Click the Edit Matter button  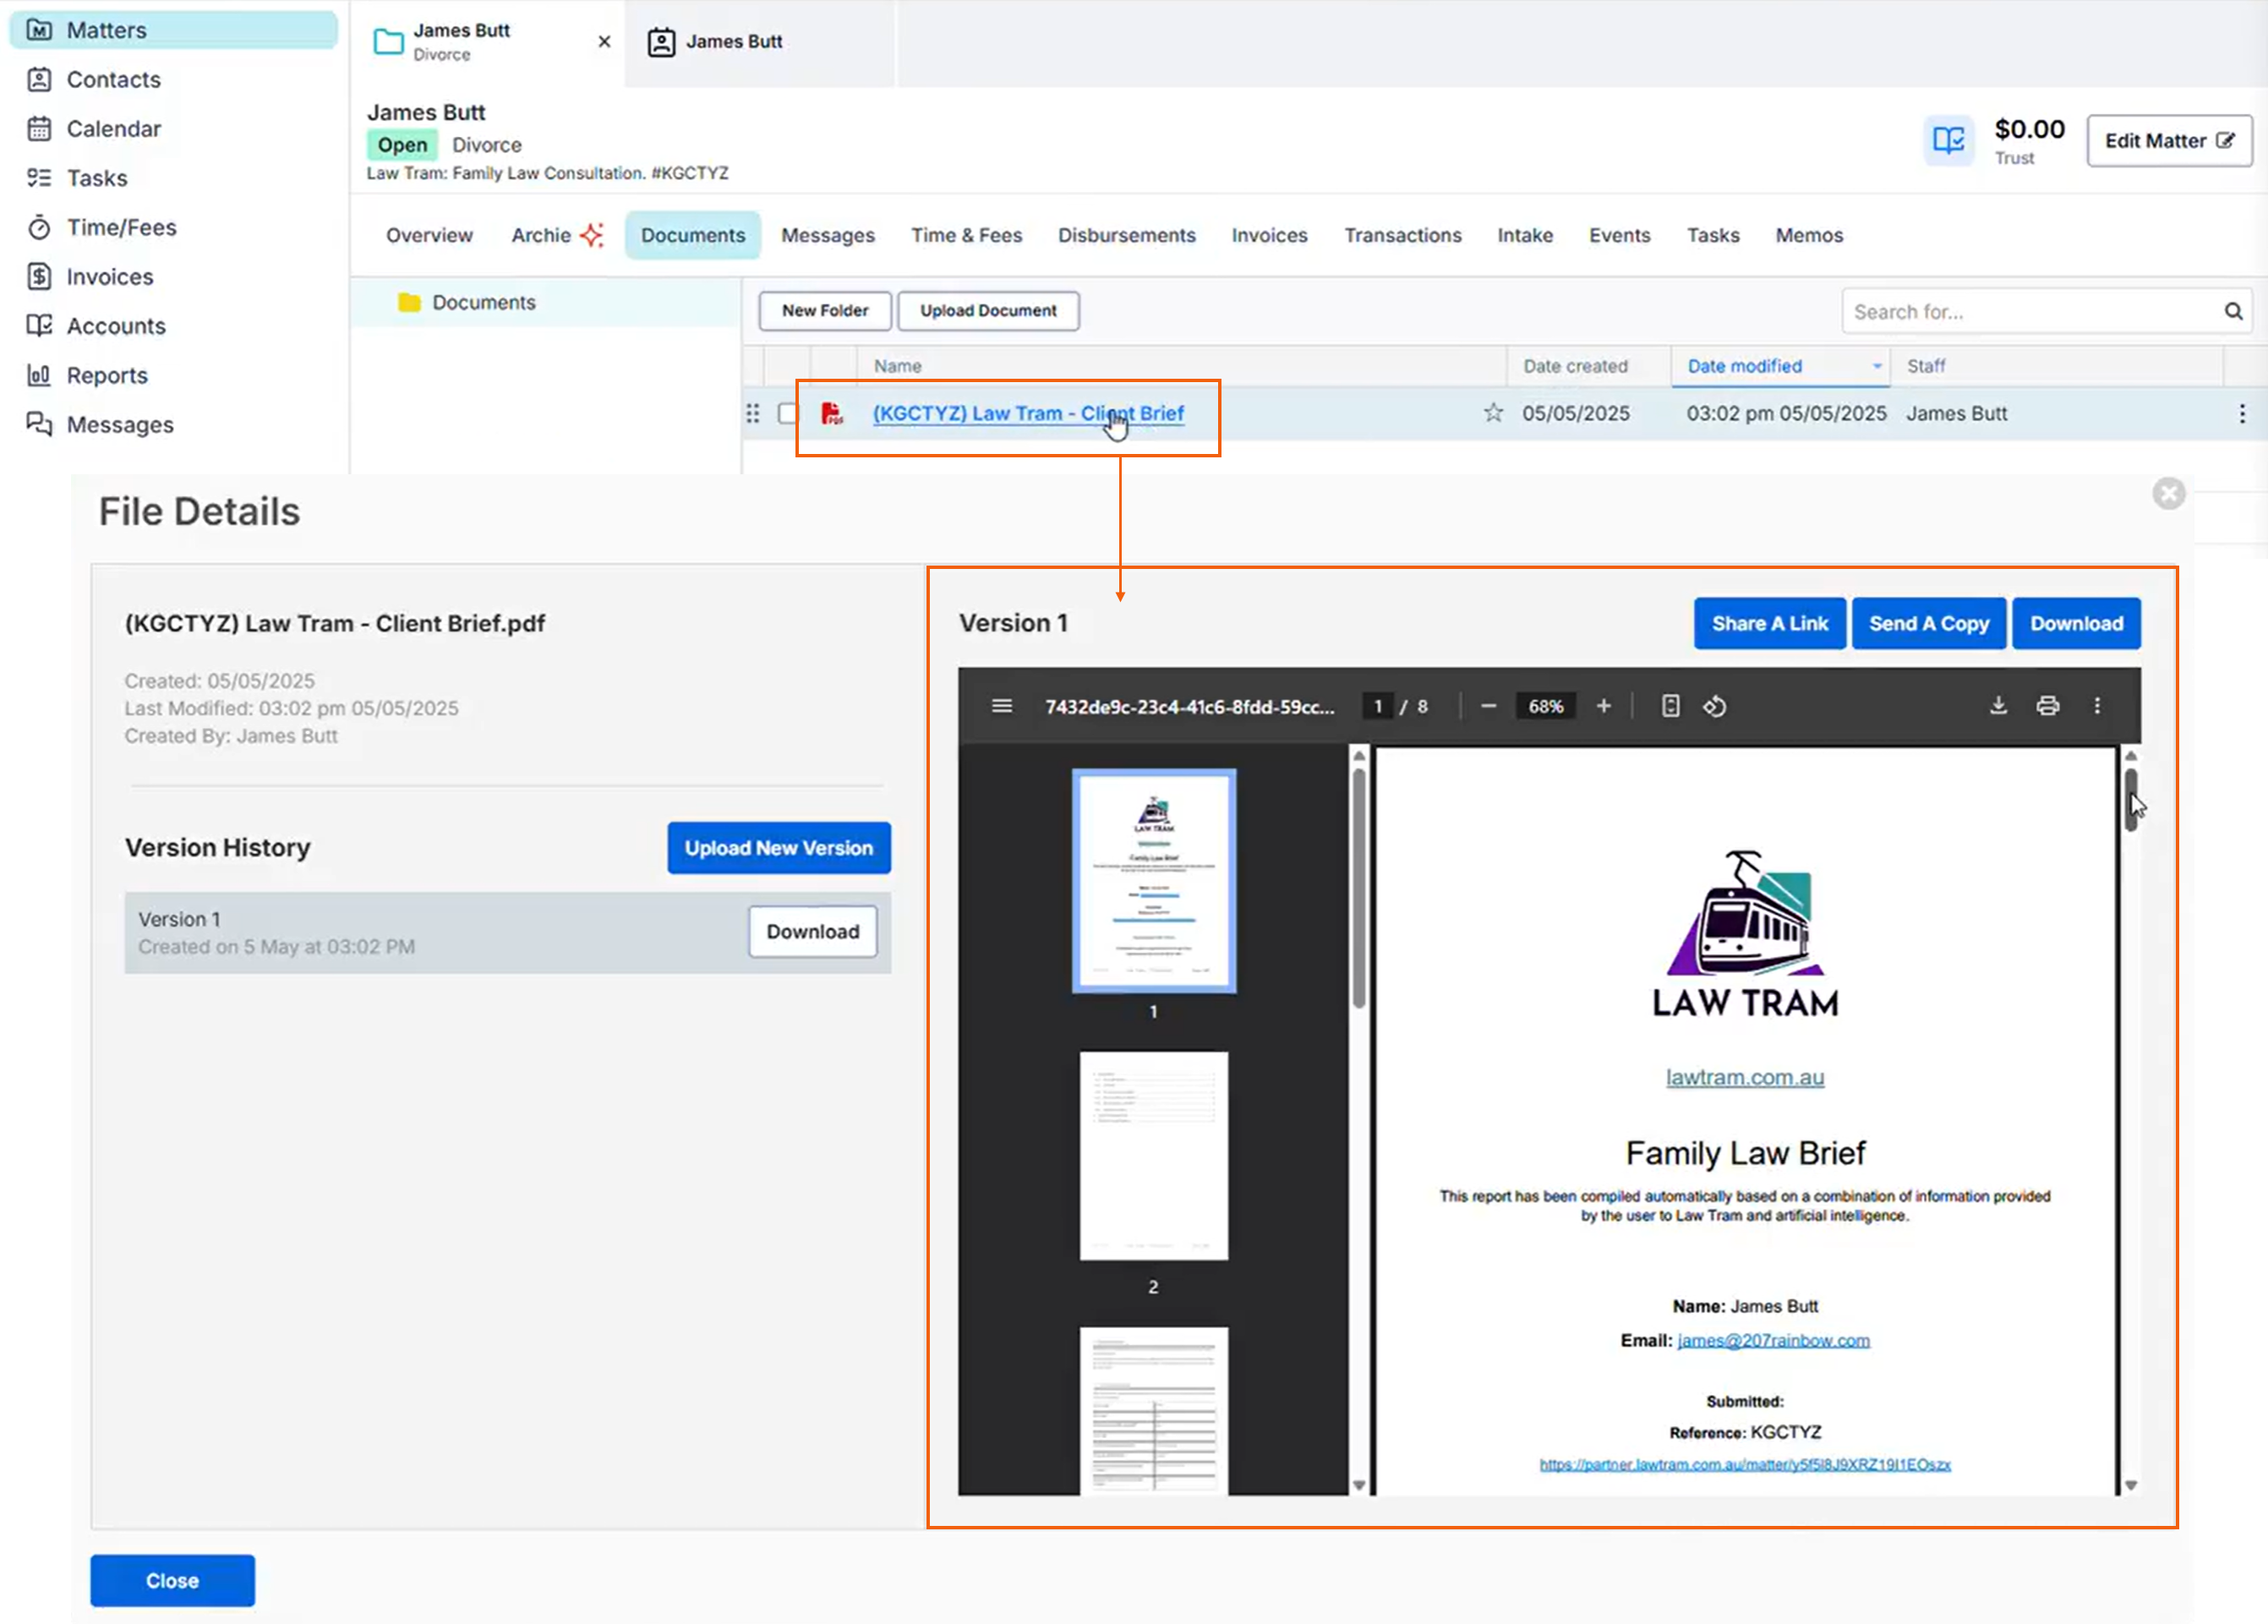click(x=2168, y=141)
